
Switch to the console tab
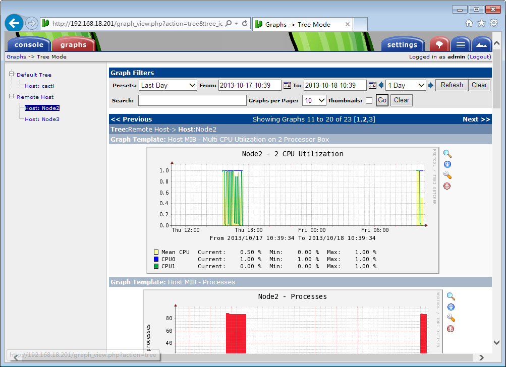29,44
